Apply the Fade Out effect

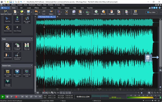click(x=8, y=20)
